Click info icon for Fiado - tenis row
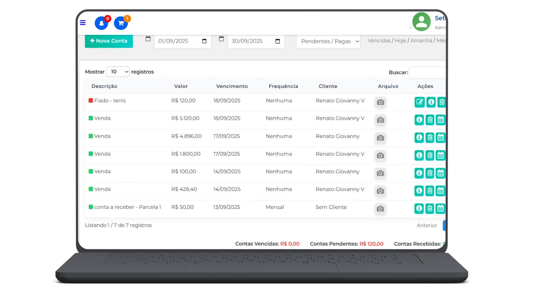Screen dimensions: 534x300 (431, 102)
